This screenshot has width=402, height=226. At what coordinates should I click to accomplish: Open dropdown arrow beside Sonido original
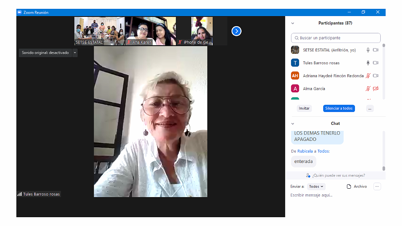point(75,53)
